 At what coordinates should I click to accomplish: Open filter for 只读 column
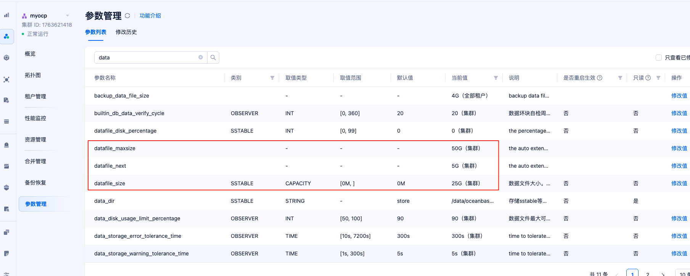click(658, 78)
